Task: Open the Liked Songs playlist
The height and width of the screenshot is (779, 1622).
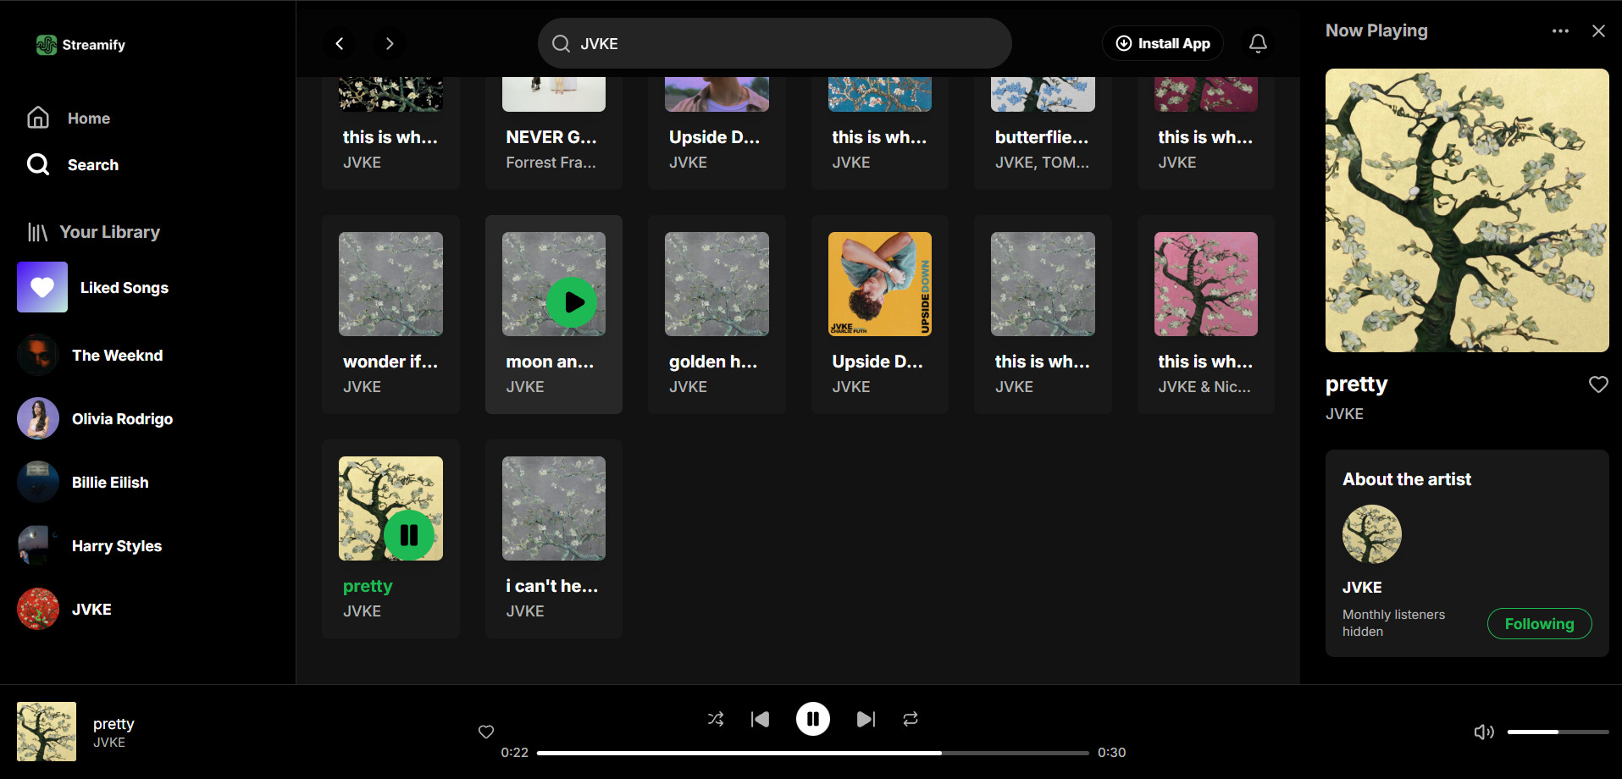Action: [x=93, y=287]
